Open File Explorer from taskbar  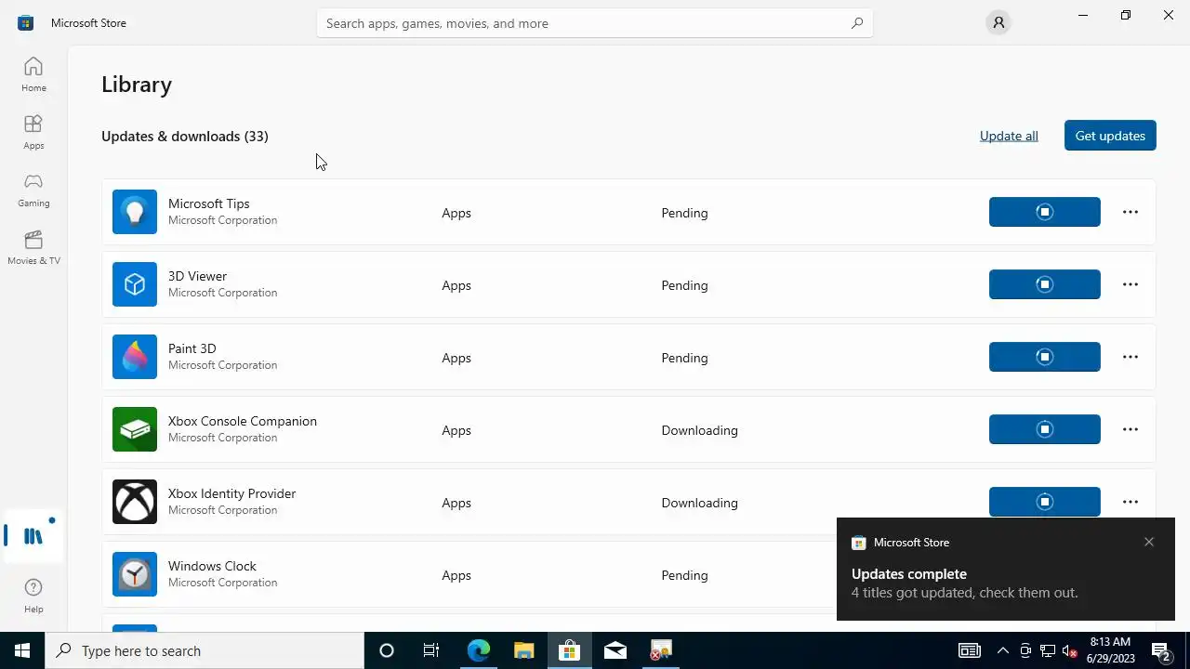click(x=523, y=650)
